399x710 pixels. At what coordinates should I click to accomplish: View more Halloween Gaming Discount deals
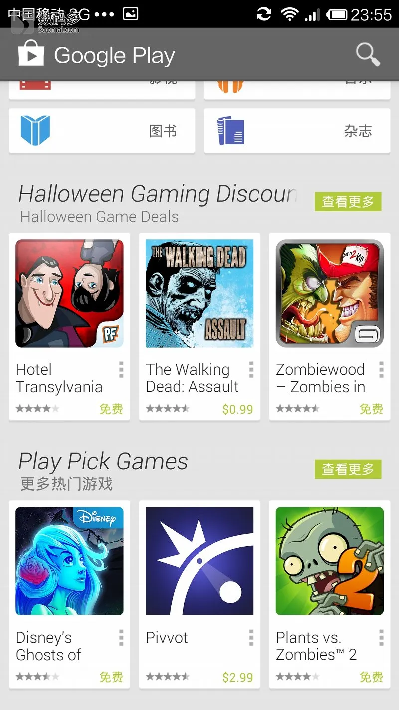point(348,202)
